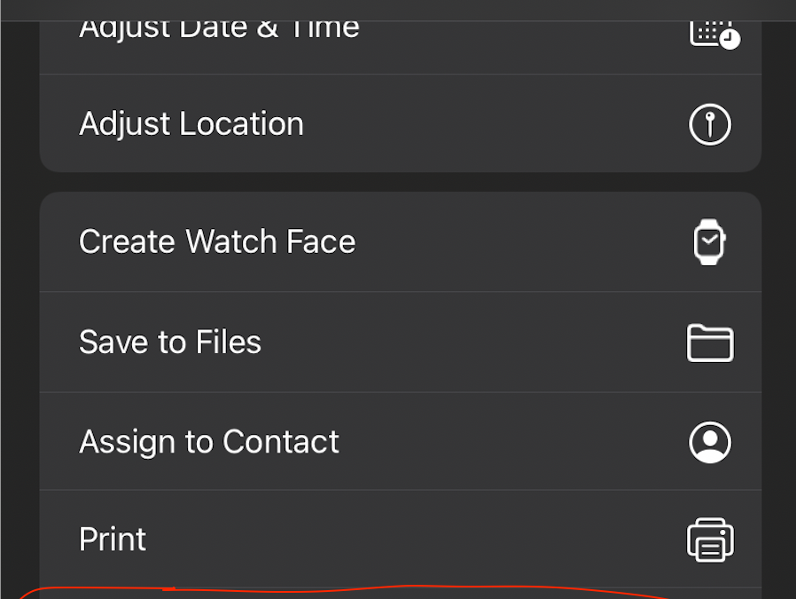Select the Create Watch Face label
The width and height of the screenshot is (796, 599).
coord(217,241)
